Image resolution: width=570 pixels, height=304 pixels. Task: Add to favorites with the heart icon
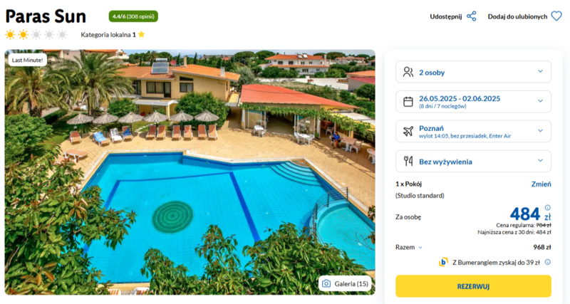coord(556,16)
